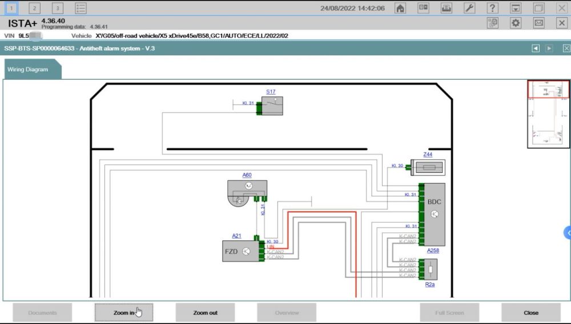This screenshot has height=324, width=571.
Task: Open help with question mark icon
Action: click(492, 8)
